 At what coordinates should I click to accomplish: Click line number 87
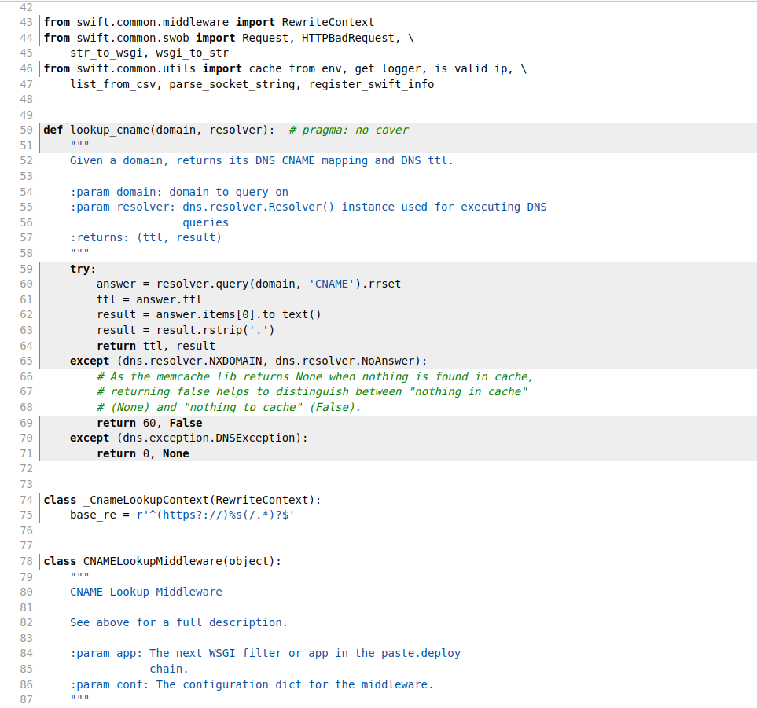tap(26, 699)
